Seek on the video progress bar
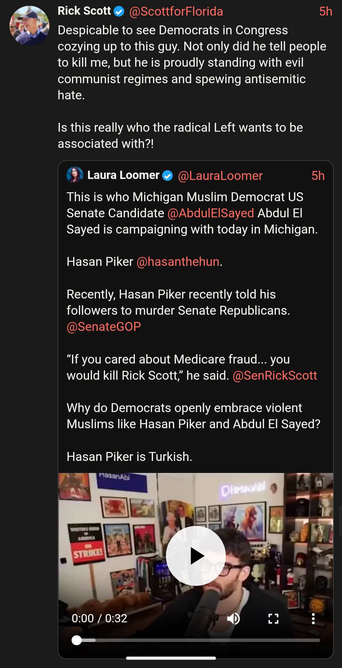This screenshot has width=342, height=668. [x=198, y=640]
